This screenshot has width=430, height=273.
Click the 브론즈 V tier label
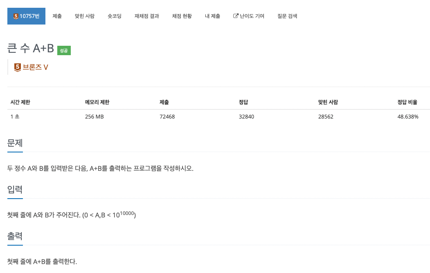(x=35, y=67)
